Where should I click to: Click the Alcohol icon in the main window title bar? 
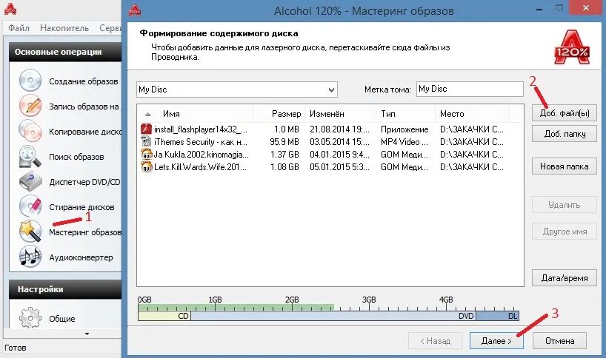(10, 8)
